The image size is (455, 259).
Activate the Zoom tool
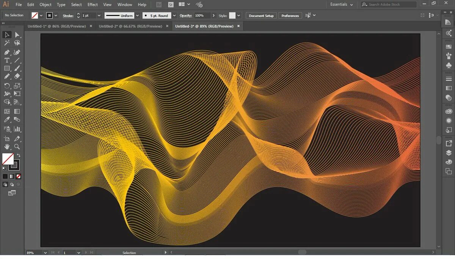tap(17, 147)
